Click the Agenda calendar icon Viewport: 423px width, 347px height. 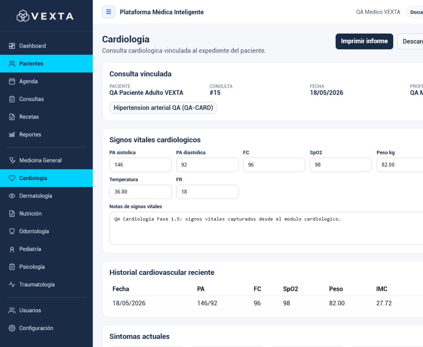point(12,81)
